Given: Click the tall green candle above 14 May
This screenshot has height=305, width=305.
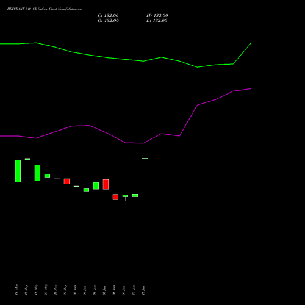Looking at the screenshot, I should (x=18, y=171).
